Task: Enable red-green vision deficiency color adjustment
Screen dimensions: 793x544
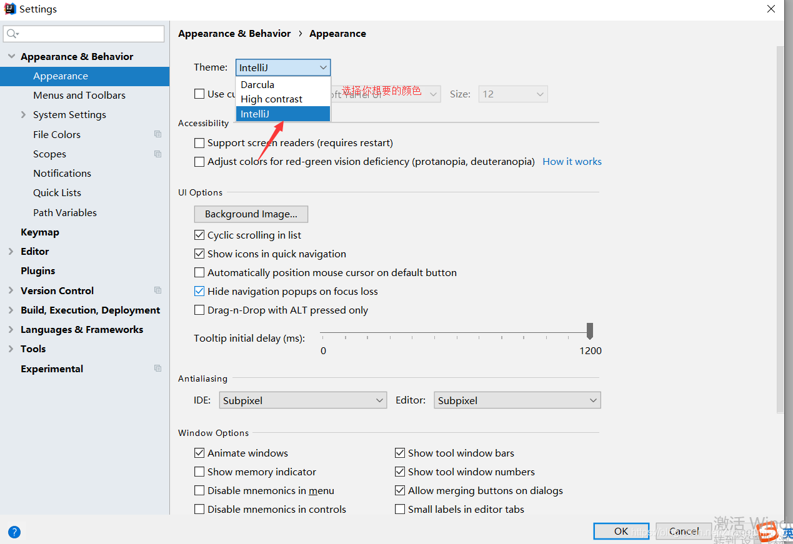Action: click(x=199, y=161)
